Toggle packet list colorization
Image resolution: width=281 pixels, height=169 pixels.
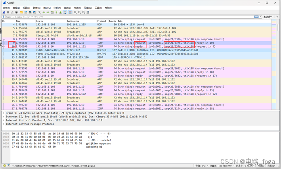[x=70, y=12]
